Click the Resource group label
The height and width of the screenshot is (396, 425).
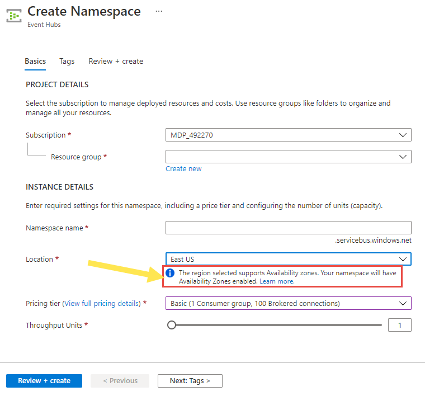[76, 157]
